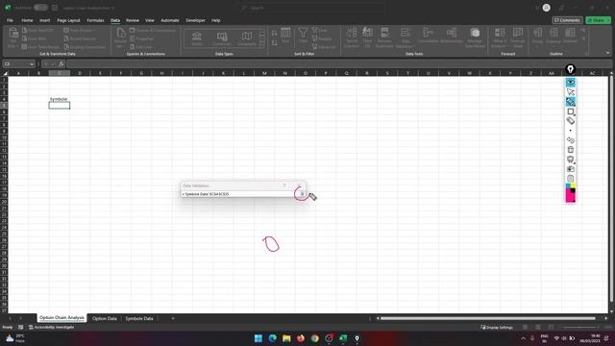Open the Option Data sheet tab
The height and width of the screenshot is (346, 615).
[105, 318]
